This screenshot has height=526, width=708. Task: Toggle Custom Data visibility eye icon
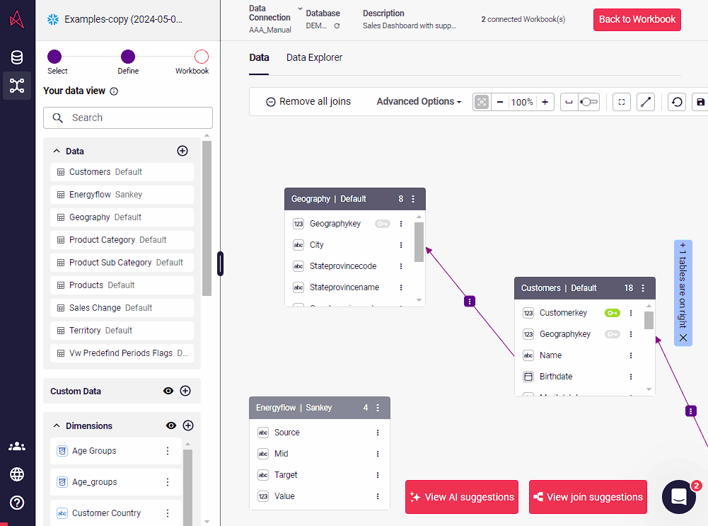coord(168,391)
